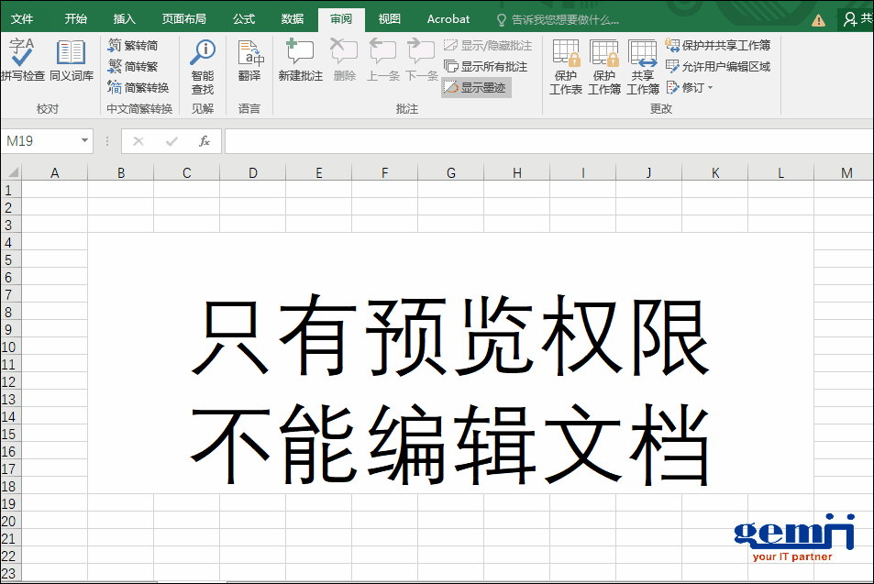Click Allow Users to Edit Ranges (允许用户编辑区域)

coord(718,66)
